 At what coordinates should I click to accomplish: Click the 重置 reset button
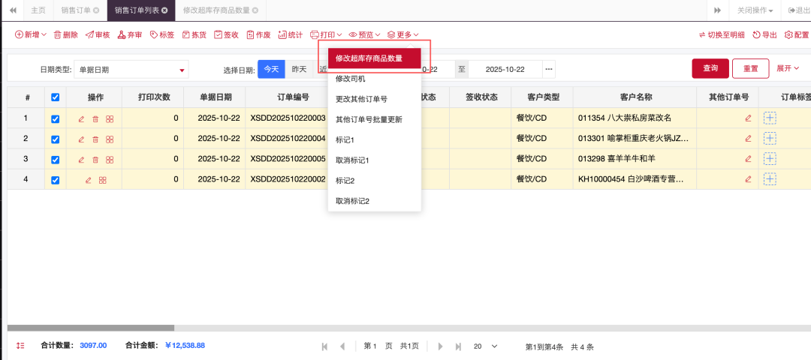(750, 68)
